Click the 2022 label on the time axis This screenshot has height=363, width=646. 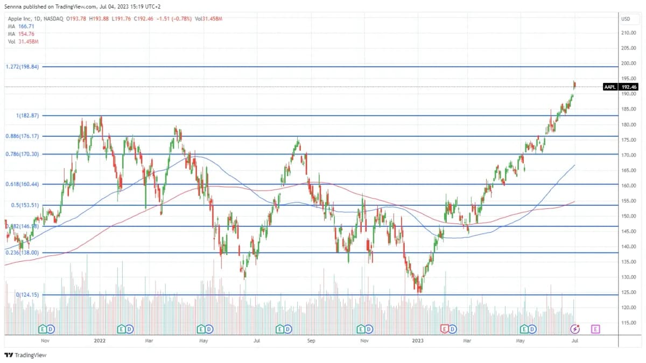tap(100, 341)
